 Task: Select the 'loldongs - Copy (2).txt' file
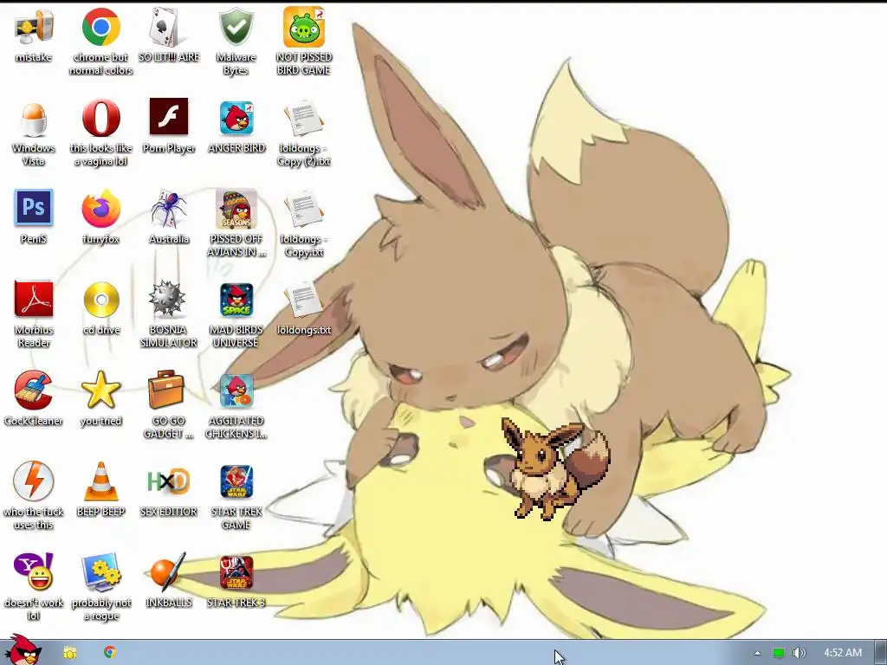[304, 118]
